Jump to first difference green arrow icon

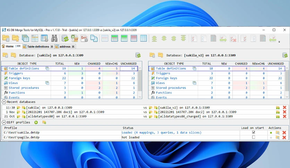183,38
